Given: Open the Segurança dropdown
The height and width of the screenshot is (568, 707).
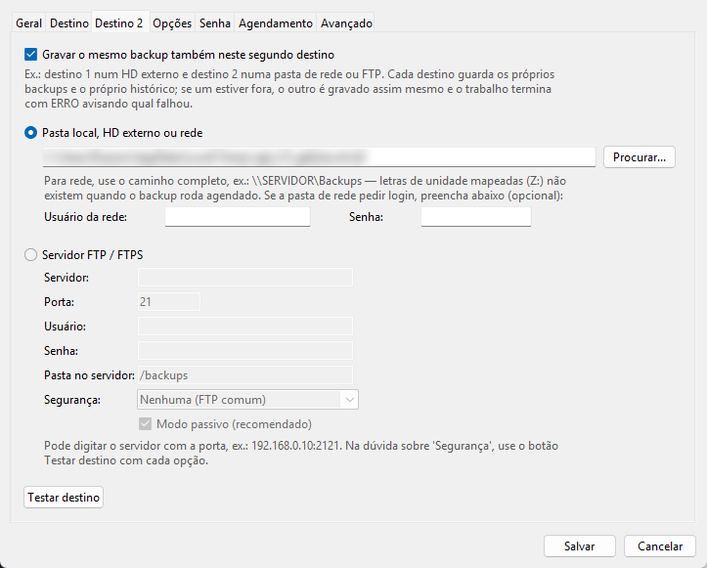Looking at the screenshot, I should point(247,400).
